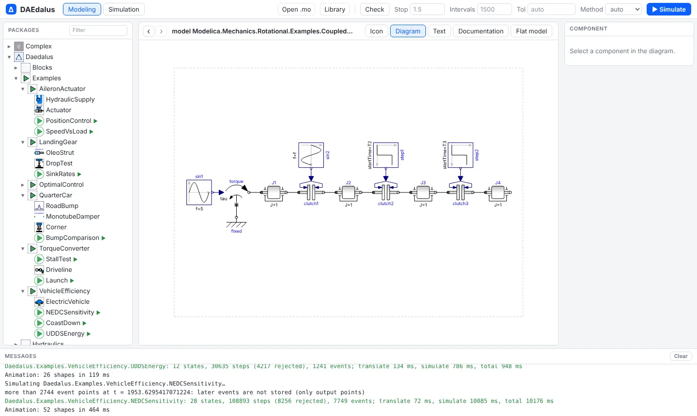The image size is (697, 416).
Task: Focus the packages Filter field
Action: click(x=98, y=30)
